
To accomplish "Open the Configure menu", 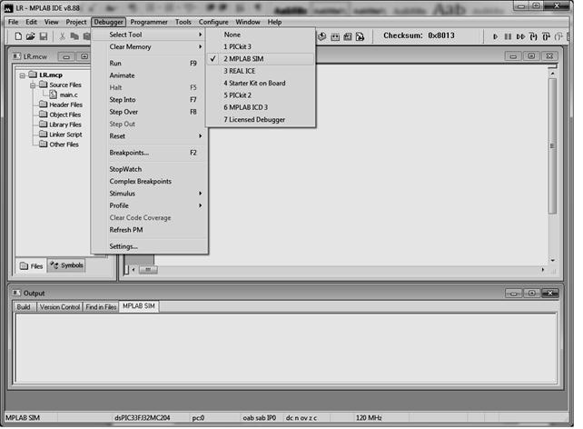I will (x=213, y=22).
